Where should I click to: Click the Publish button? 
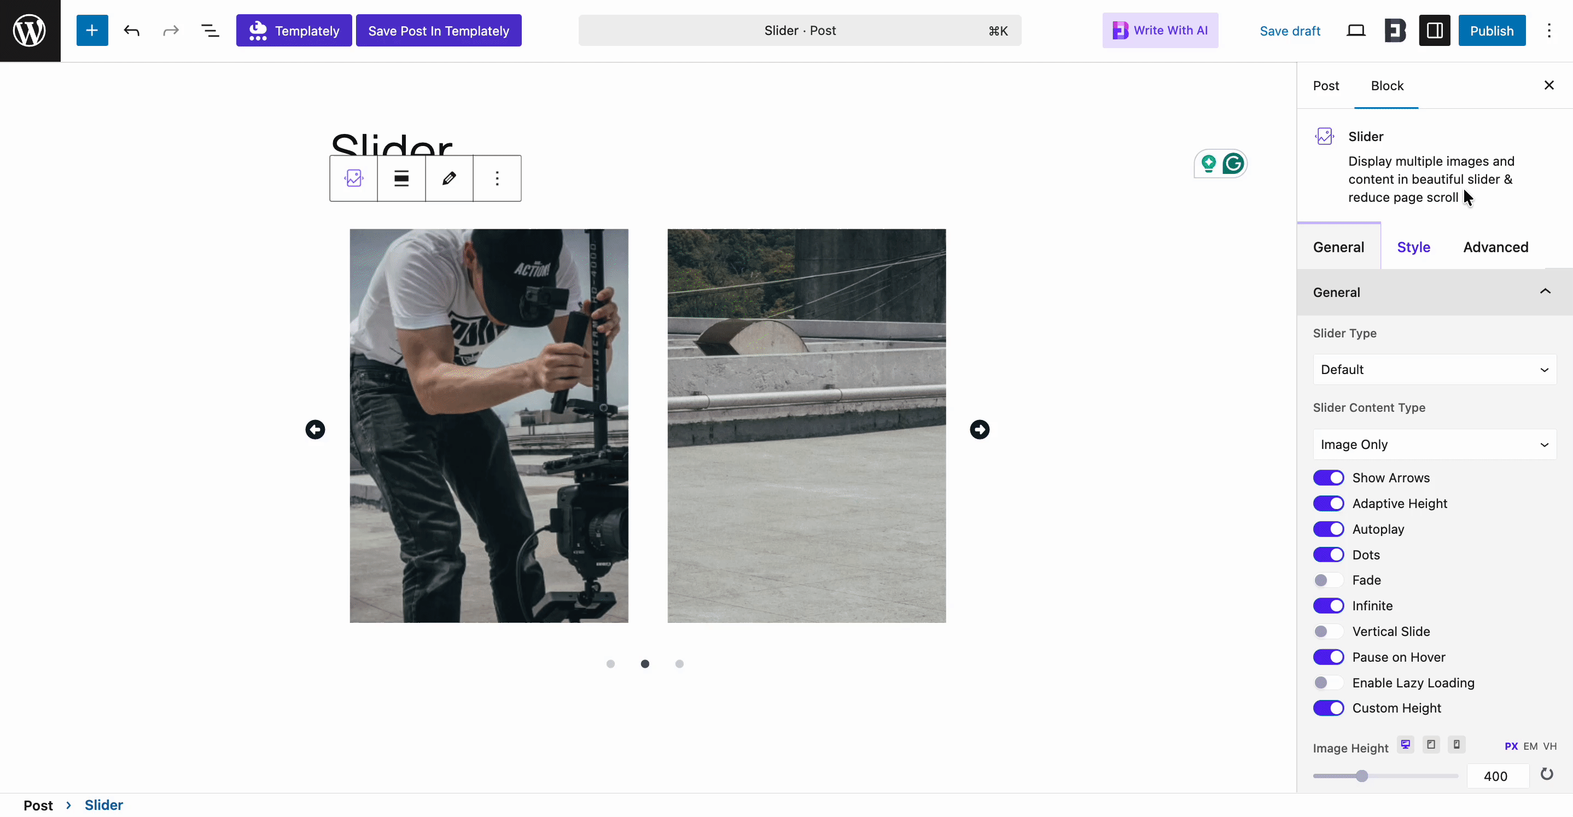tap(1491, 31)
